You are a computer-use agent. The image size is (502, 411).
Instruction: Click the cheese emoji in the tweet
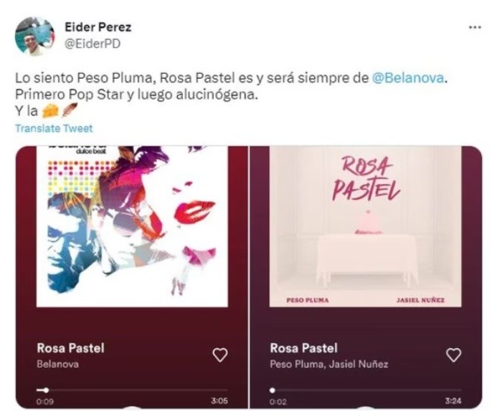[x=50, y=111]
